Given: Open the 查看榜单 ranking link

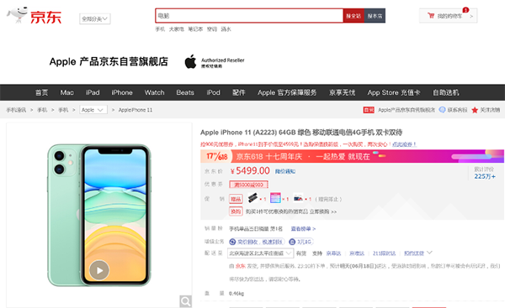Looking at the screenshot, I should (x=303, y=228).
